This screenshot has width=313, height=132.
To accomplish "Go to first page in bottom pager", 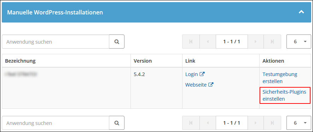I will coord(191,123).
